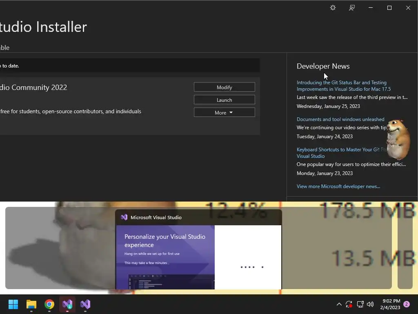The height and width of the screenshot is (314, 418).
Task: Click the send feedback icon in title bar
Action: (x=351, y=8)
